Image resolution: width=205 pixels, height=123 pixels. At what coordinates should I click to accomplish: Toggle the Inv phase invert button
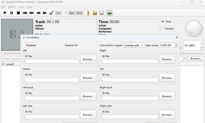coord(58,13)
